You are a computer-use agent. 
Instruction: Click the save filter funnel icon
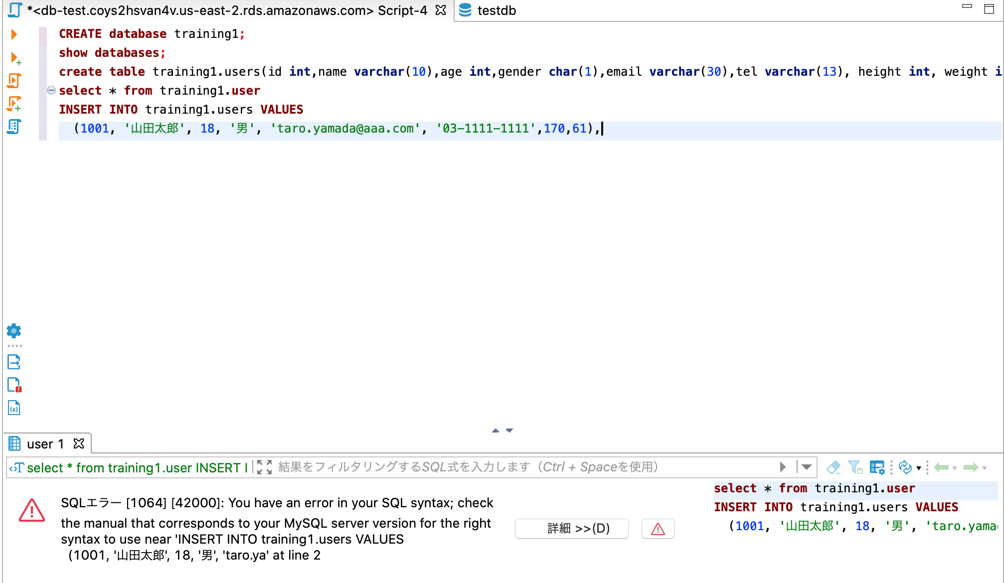coord(855,467)
